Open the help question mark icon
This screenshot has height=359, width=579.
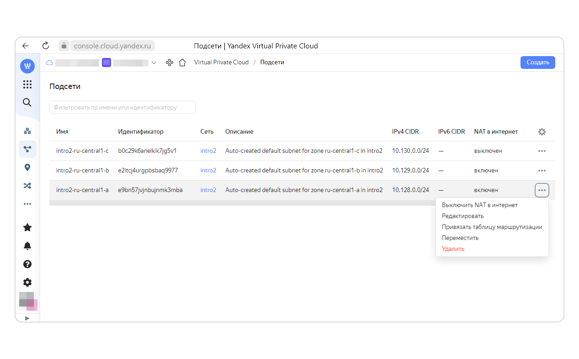click(x=27, y=264)
